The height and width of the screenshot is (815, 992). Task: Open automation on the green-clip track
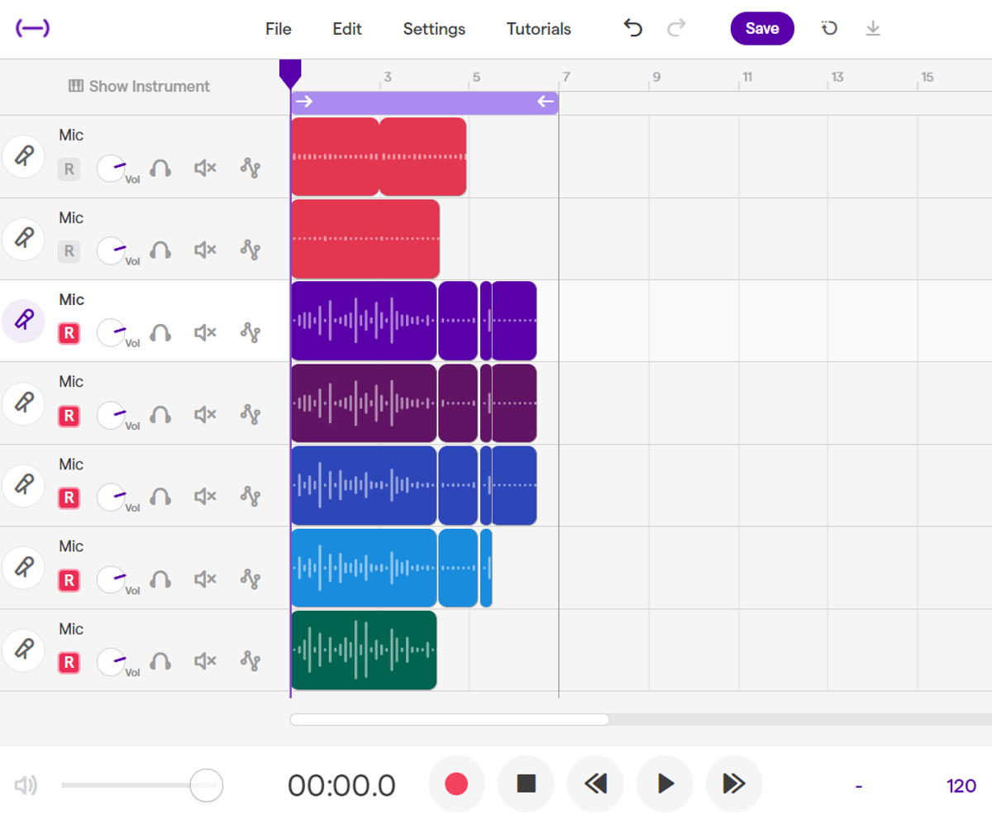[250, 661]
